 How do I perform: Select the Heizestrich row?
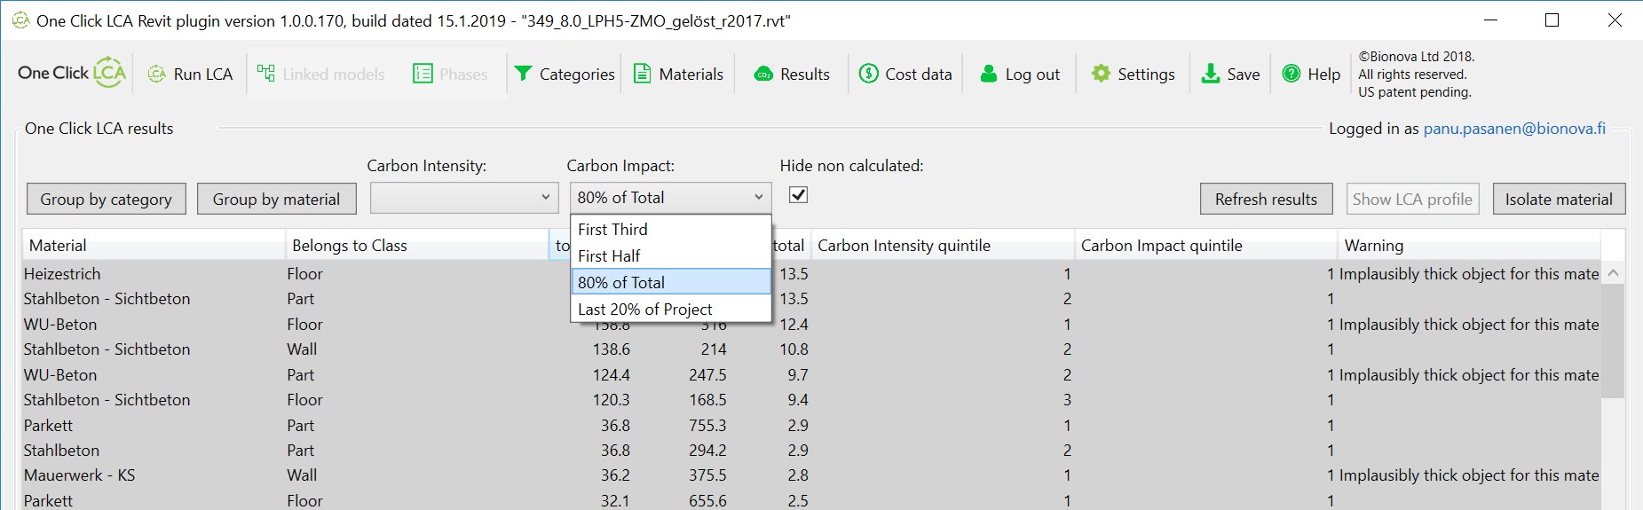click(x=811, y=273)
